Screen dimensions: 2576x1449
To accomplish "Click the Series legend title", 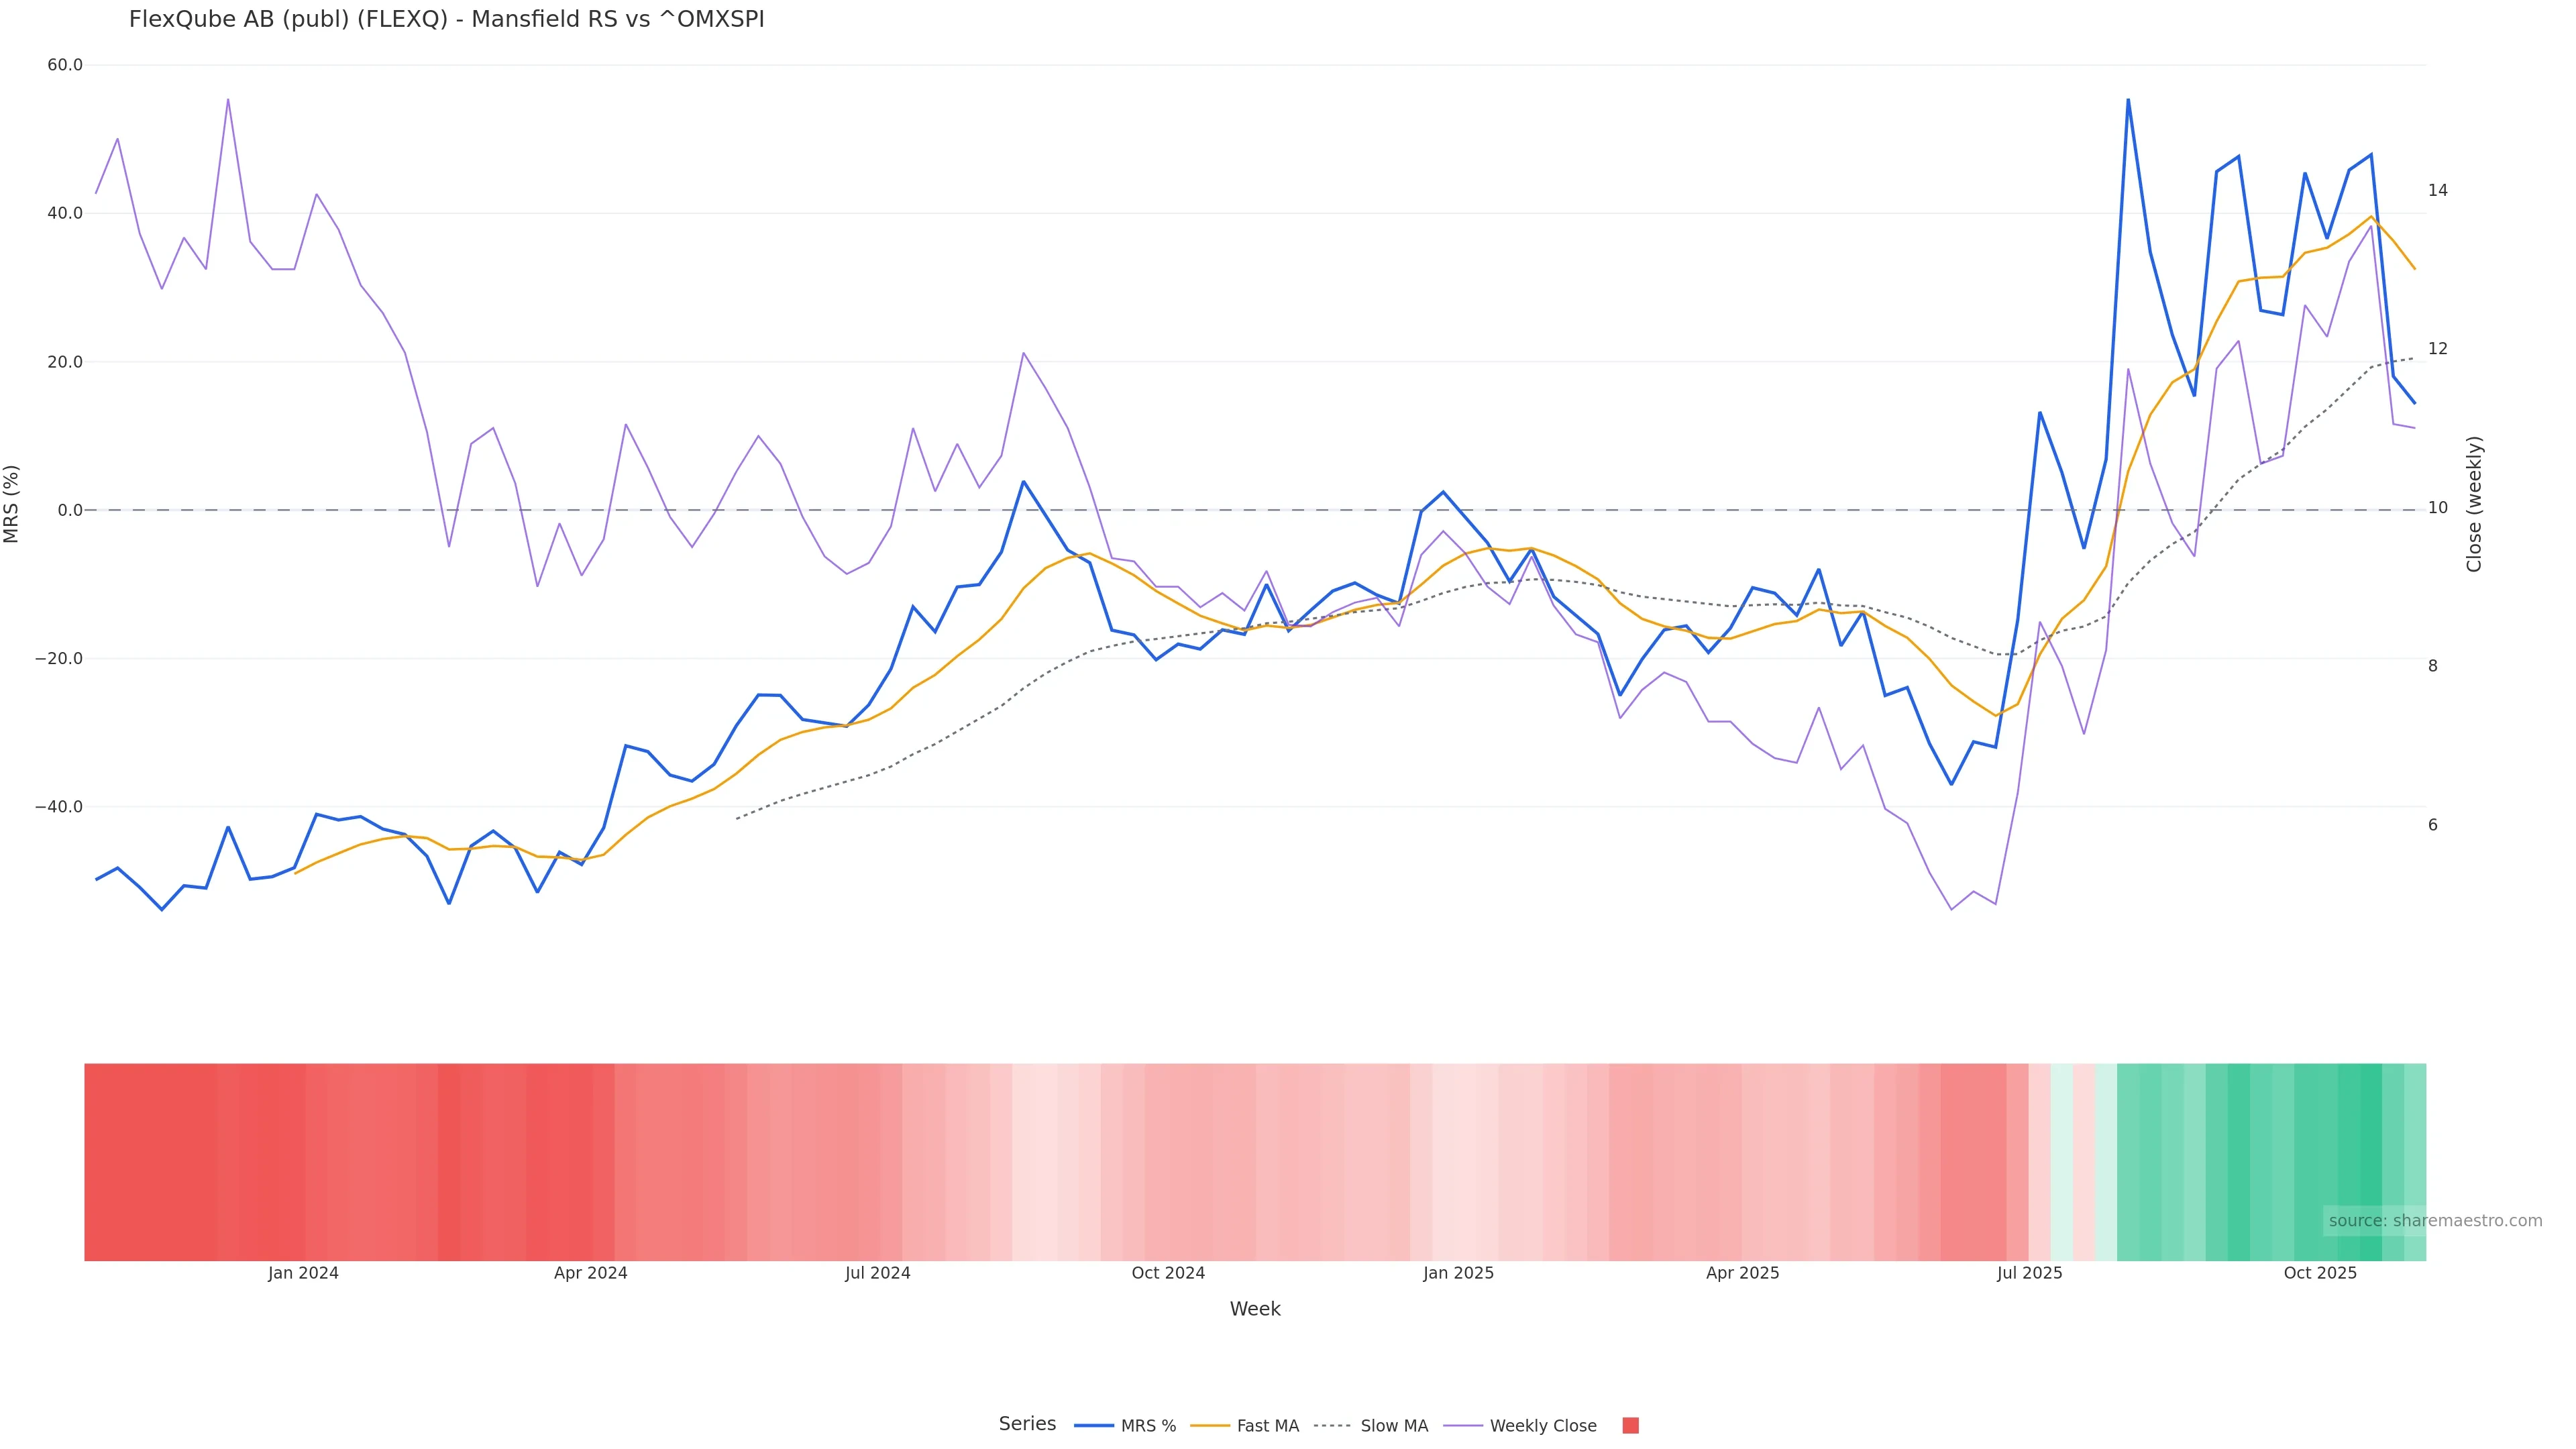I will click(1027, 1424).
